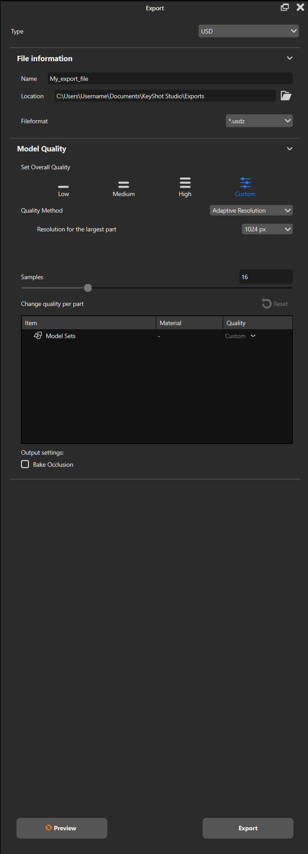The height and width of the screenshot is (854, 308).
Task: Change resolution for largest part dropdown
Action: click(x=267, y=229)
